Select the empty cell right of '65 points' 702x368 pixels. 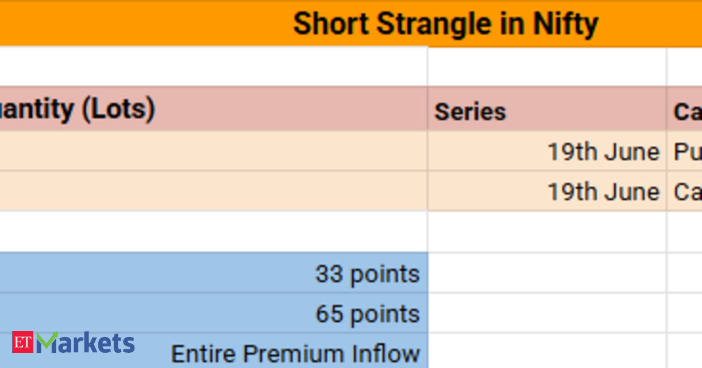[x=547, y=313]
